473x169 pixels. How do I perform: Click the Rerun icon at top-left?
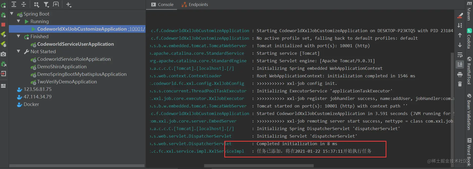click(x=3, y=5)
